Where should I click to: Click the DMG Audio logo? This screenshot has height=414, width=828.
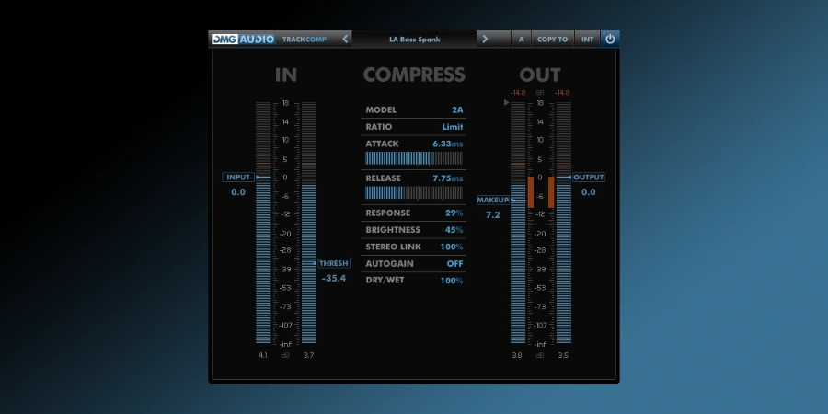243,39
